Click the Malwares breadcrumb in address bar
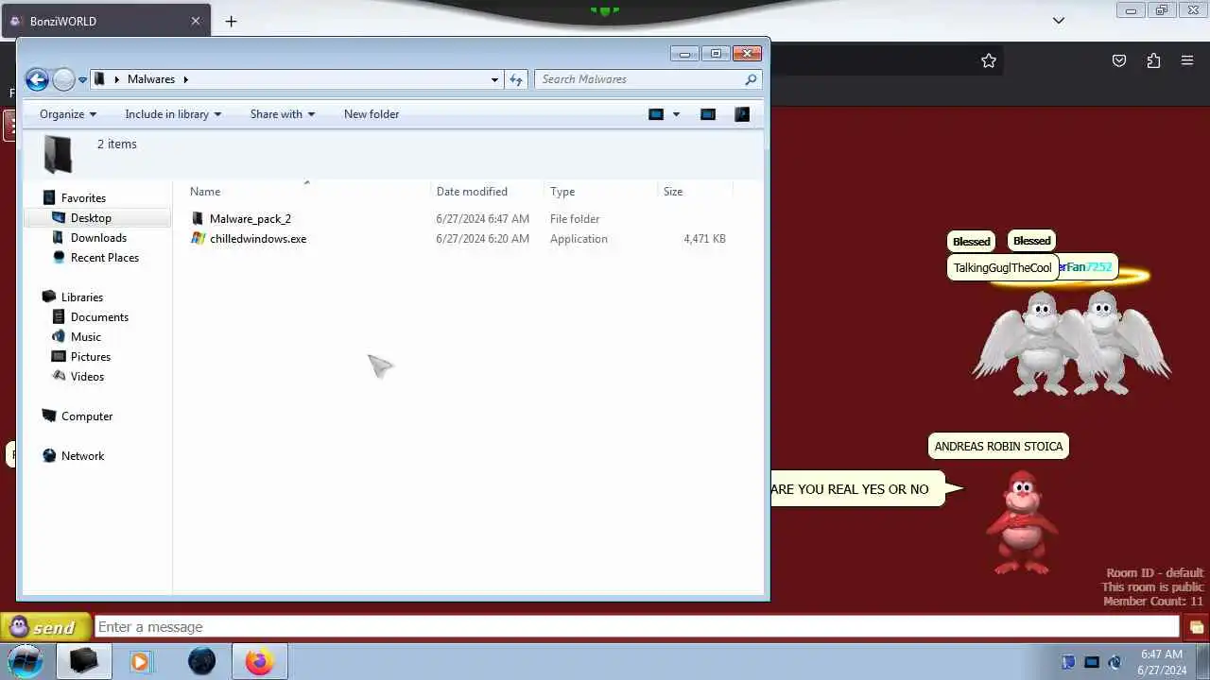 pos(151,79)
